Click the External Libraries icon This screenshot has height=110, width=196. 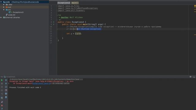(x=4, y=17)
